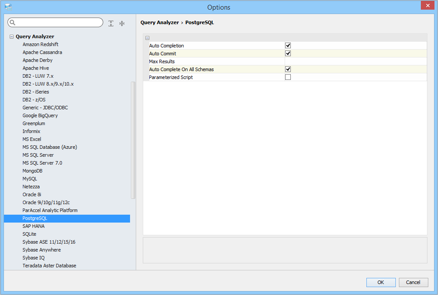Select MS SQL Database (Azure) entry
438x295 pixels.
coord(50,147)
